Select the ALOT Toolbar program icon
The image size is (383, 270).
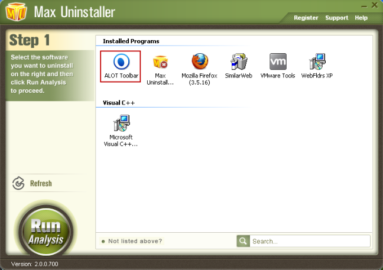[121, 61]
